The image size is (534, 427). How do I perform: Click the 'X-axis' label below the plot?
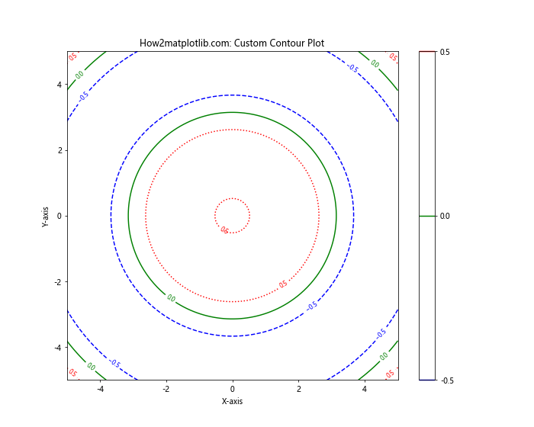pyautogui.click(x=232, y=401)
